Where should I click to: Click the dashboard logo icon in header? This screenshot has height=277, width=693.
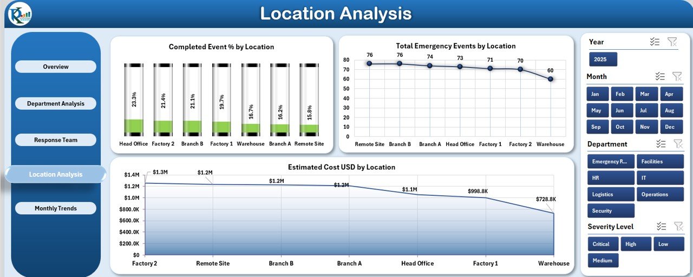[18, 14]
